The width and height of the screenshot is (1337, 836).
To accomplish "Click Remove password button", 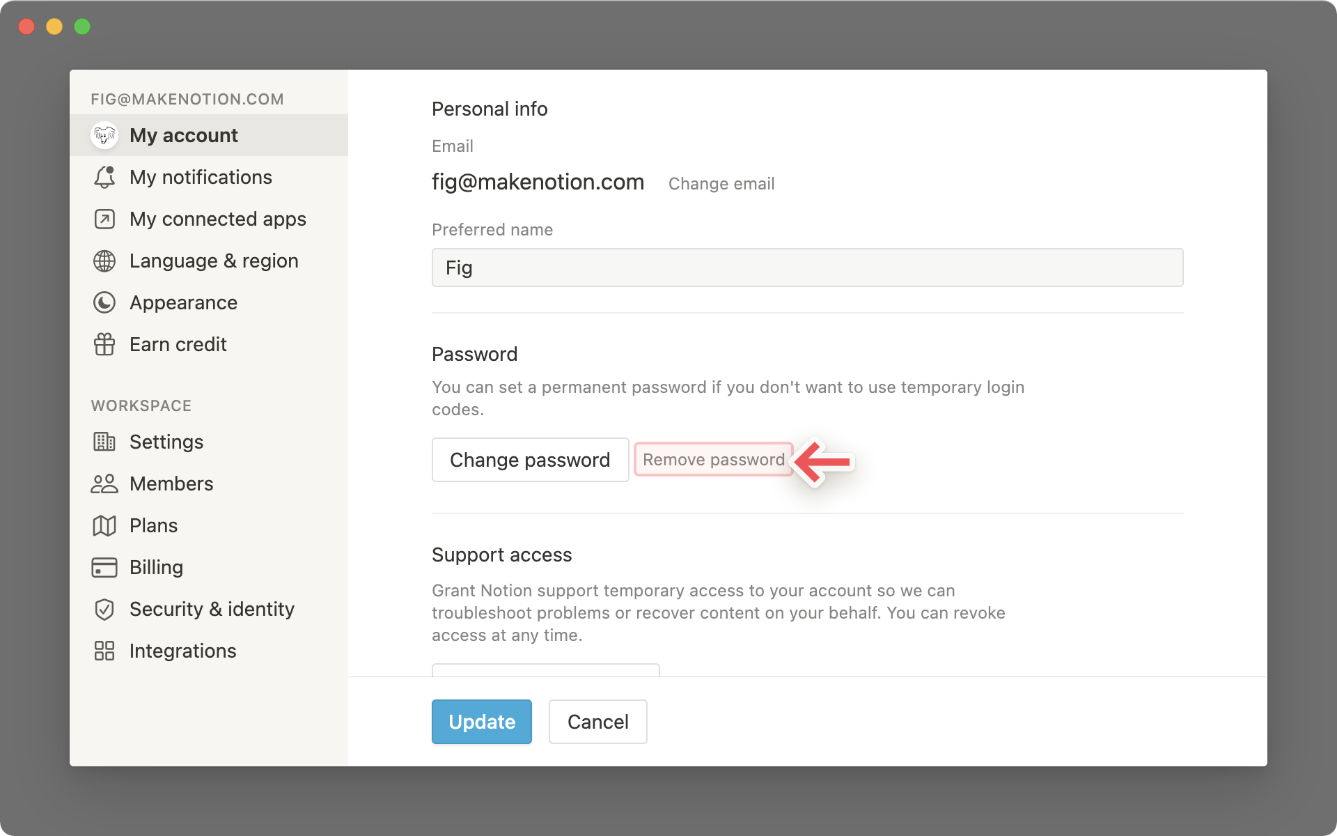I will (x=713, y=459).
